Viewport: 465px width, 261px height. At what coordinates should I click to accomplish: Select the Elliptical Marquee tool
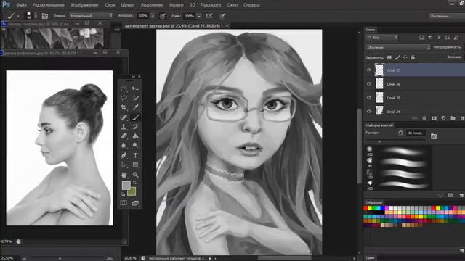point(124,88)
